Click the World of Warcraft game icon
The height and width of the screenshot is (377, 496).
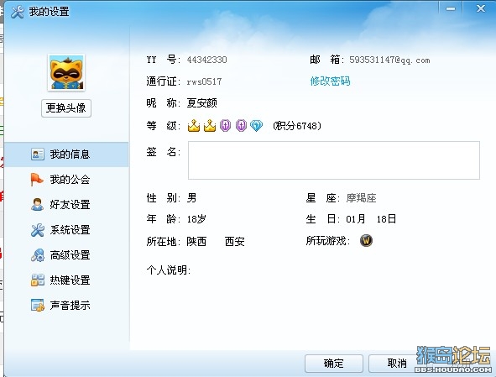(x=366, y=241)
